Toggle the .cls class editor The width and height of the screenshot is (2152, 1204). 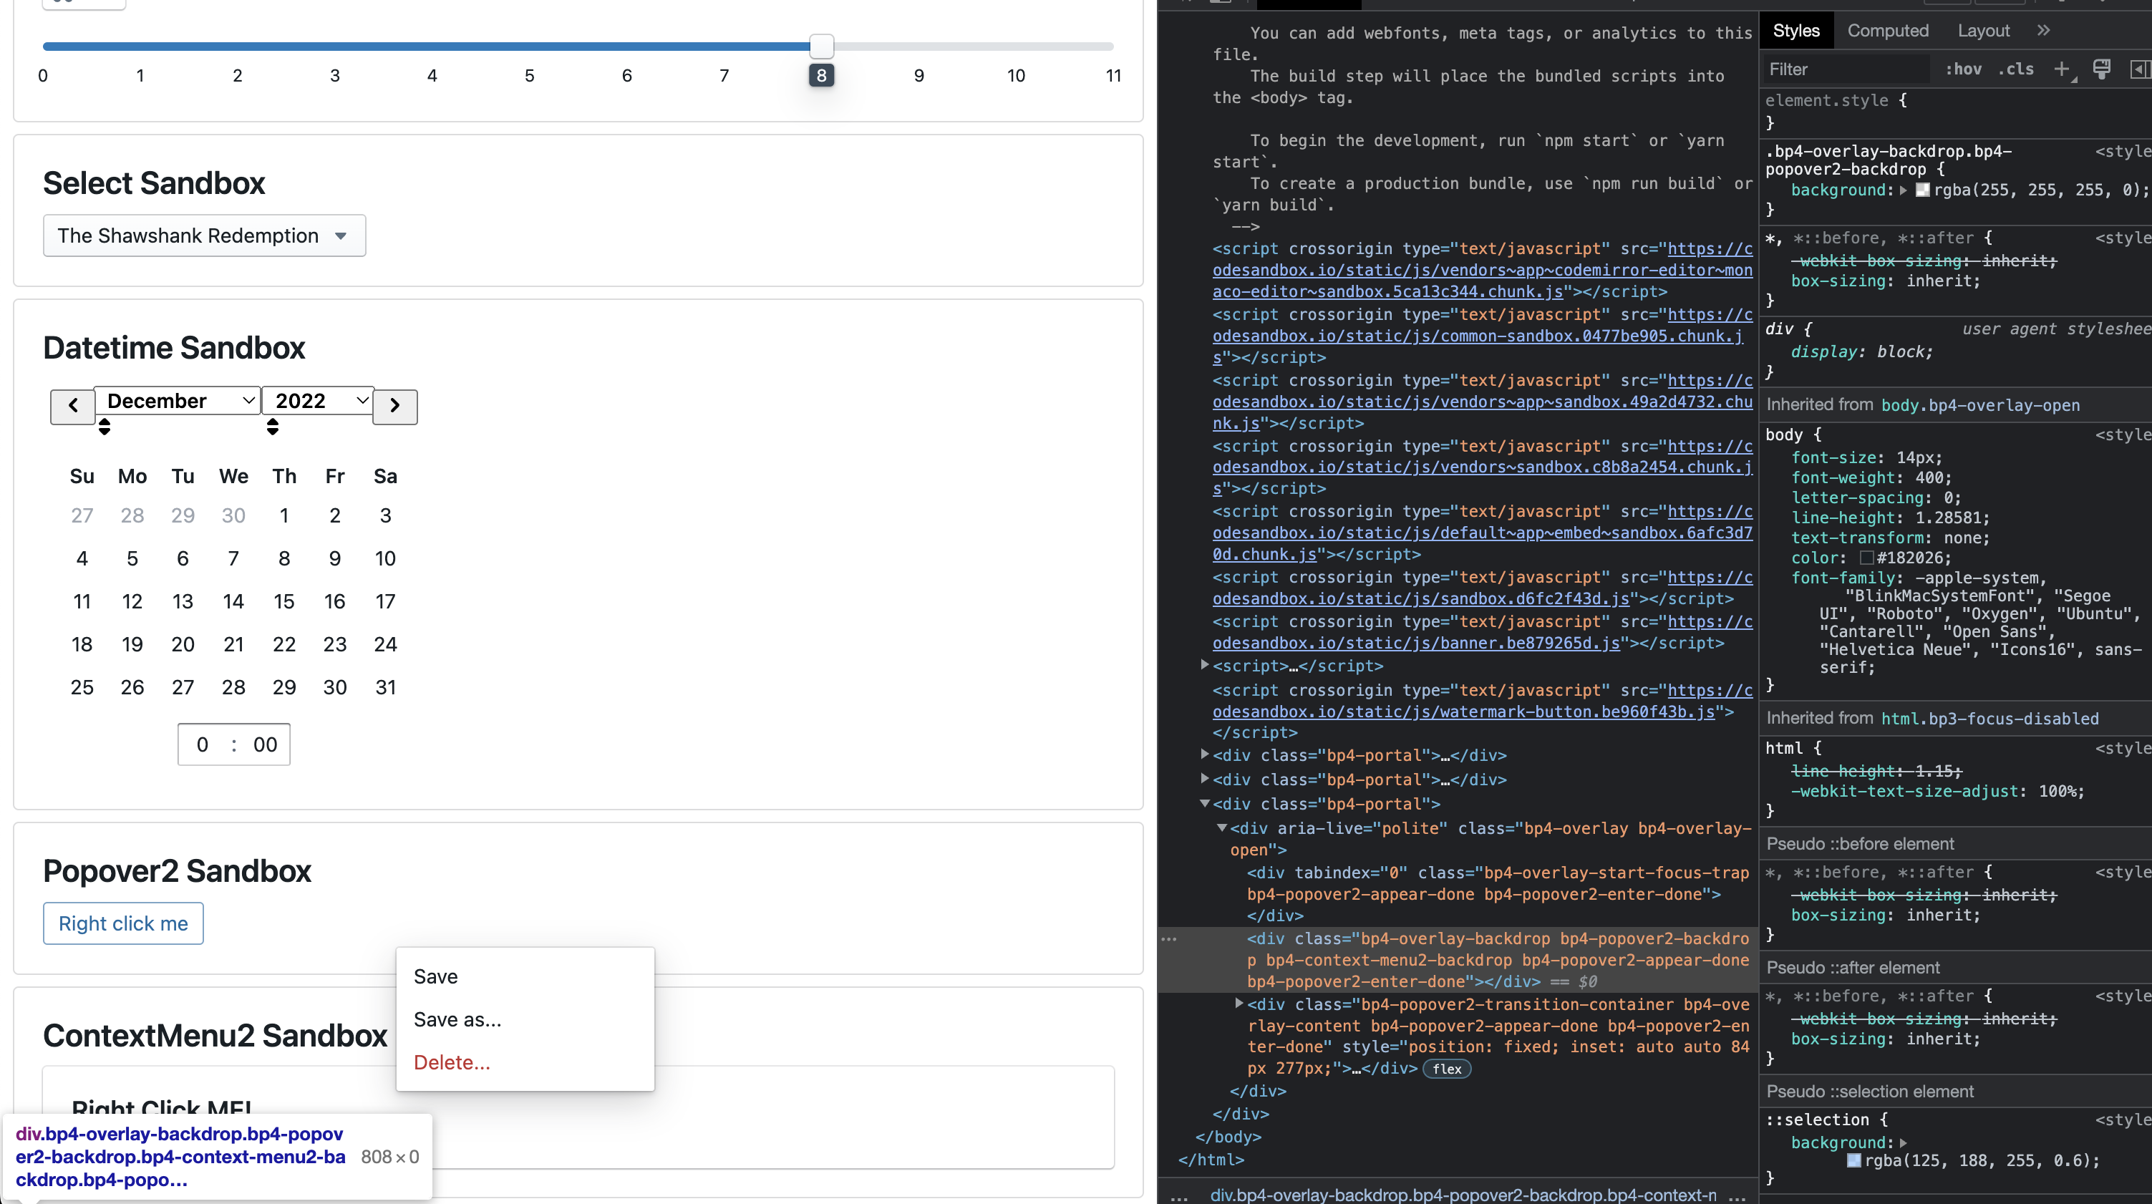(x=2017, y=69)
